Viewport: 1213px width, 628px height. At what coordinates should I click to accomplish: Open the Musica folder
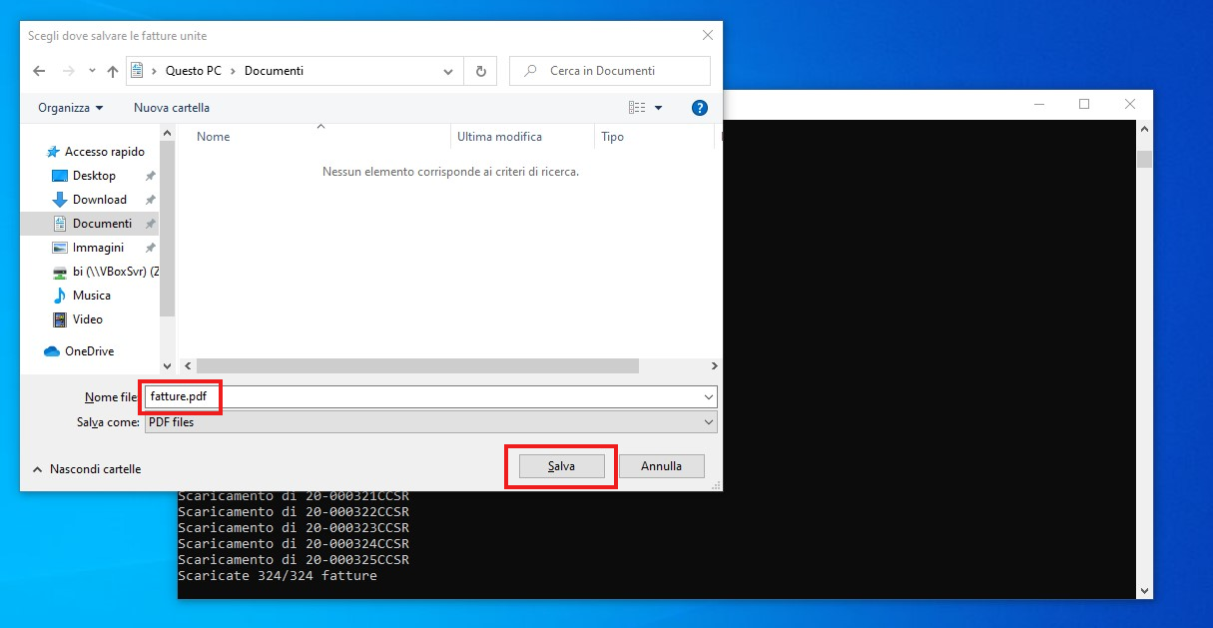click(91, 296)
